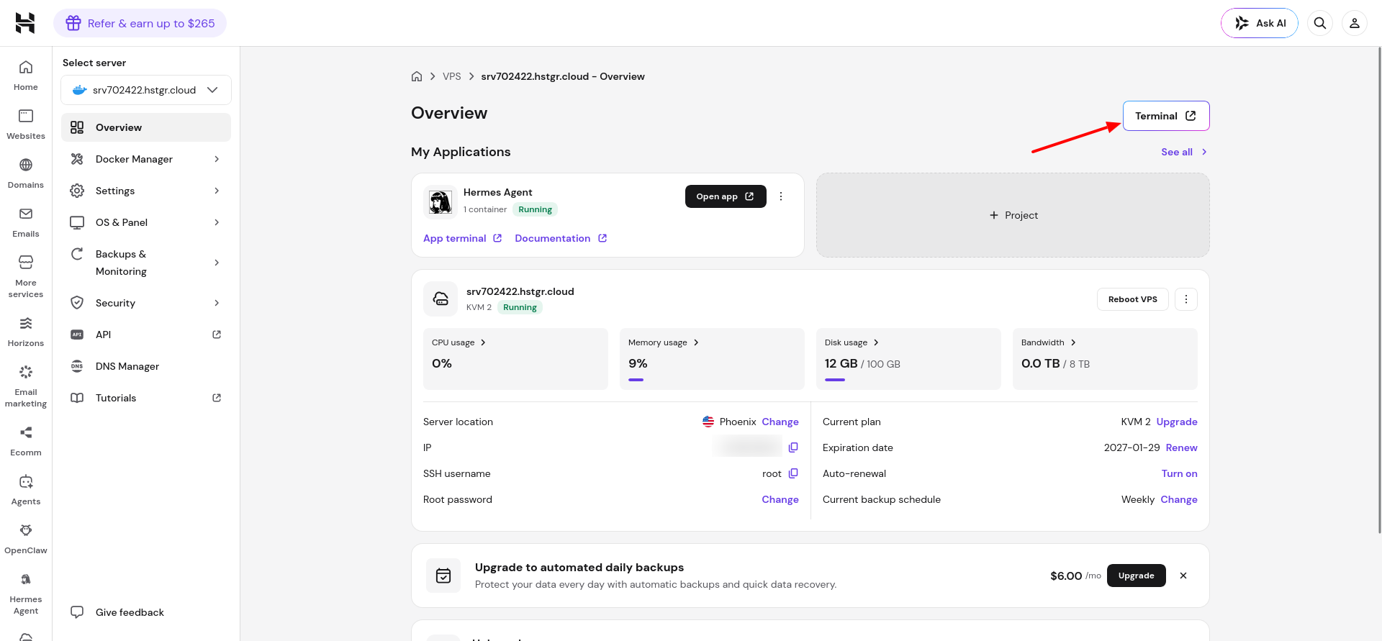
Task: Change the server location
Action: point(780,422)
